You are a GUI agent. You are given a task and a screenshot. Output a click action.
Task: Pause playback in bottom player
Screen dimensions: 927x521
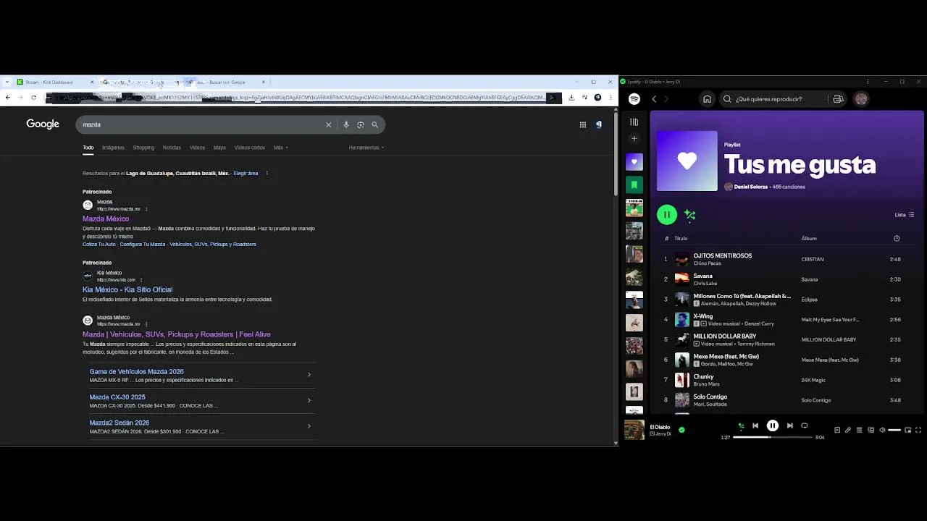click(x=773, y=426)
